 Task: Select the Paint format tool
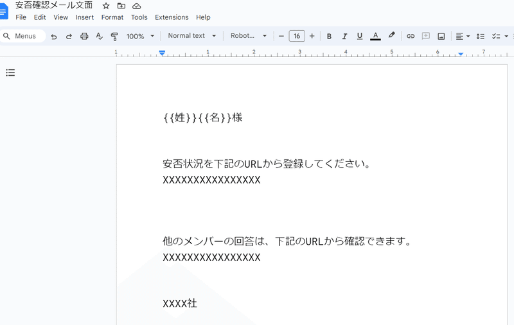point(114,37)
